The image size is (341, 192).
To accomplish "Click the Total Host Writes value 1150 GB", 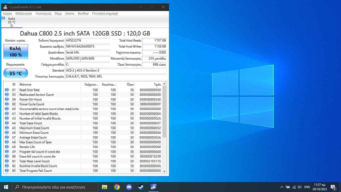I will (x=154, y=46).
